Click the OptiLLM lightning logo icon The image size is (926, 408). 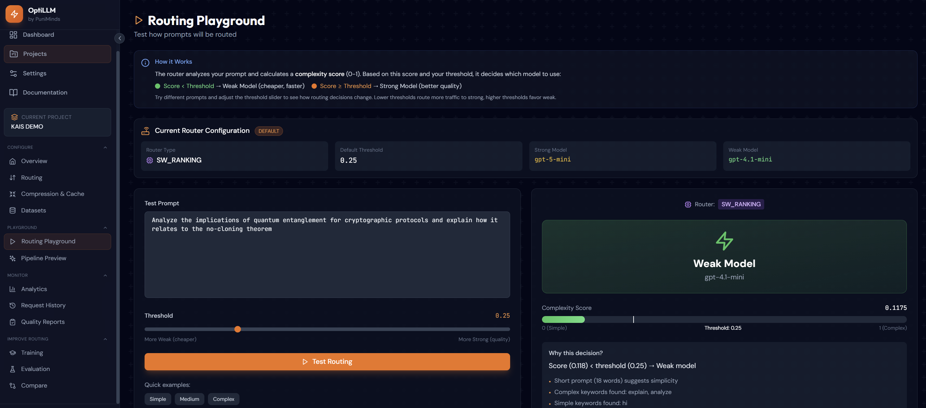14,14
